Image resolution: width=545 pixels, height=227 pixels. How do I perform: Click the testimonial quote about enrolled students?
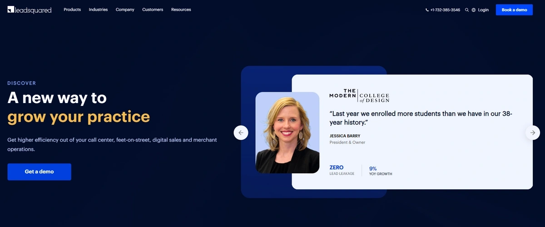click(421, 118)
